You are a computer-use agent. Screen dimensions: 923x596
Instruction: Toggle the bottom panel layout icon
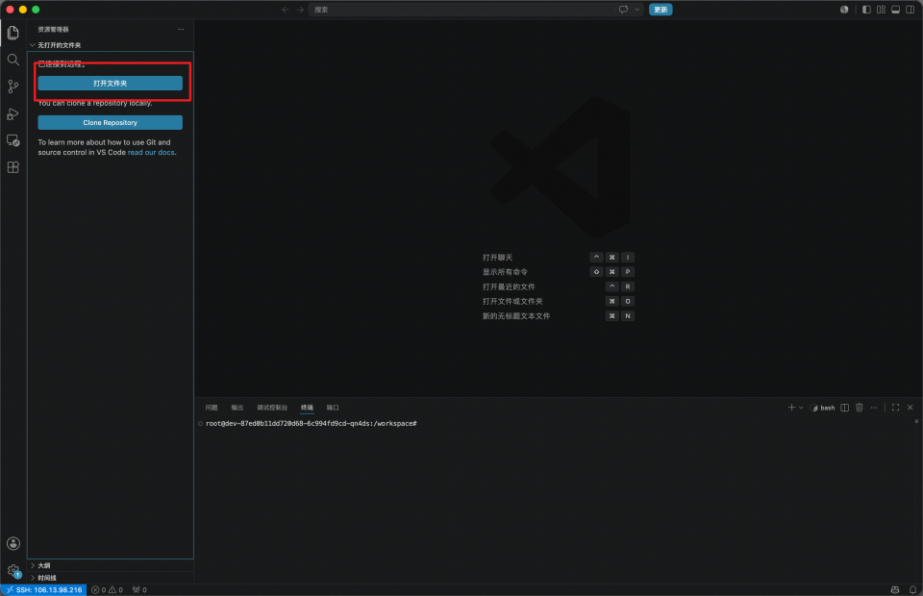895,10
